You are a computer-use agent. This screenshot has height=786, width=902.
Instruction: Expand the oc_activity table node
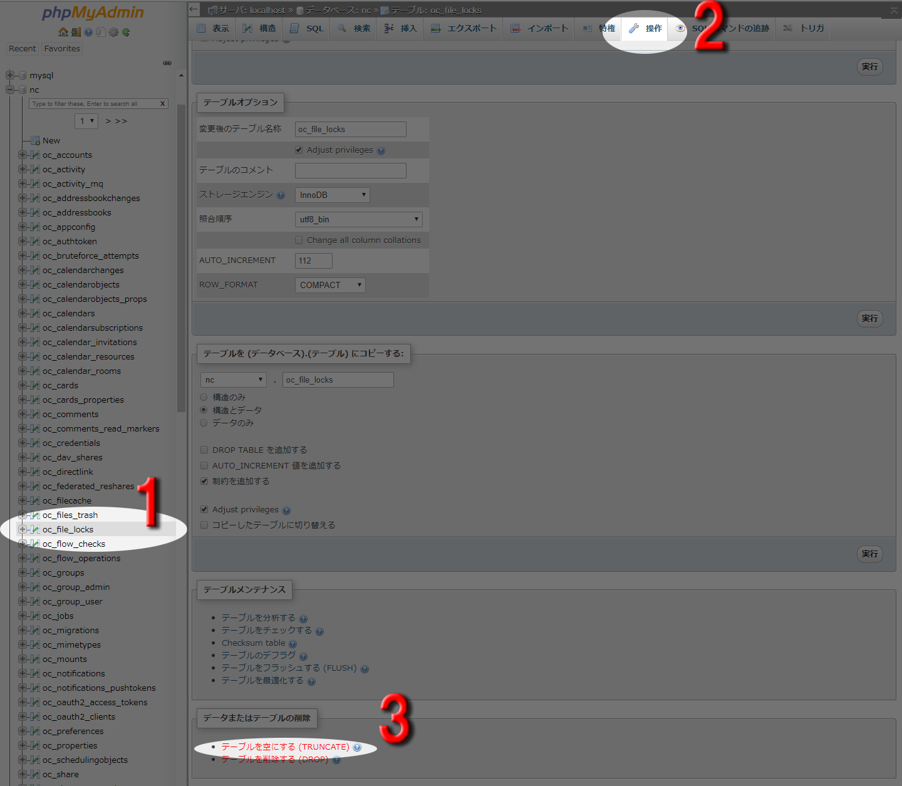[23, 169]
